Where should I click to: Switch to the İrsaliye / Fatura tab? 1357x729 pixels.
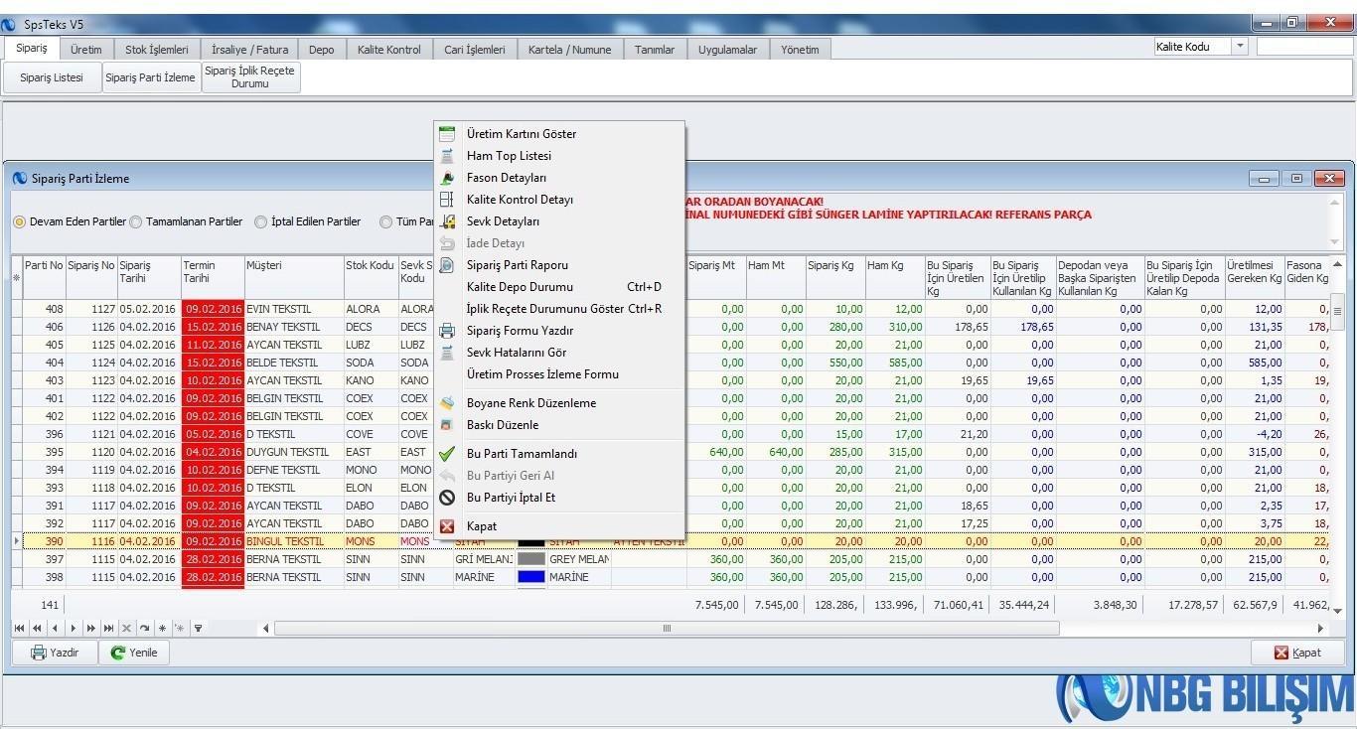click(249, 50)
